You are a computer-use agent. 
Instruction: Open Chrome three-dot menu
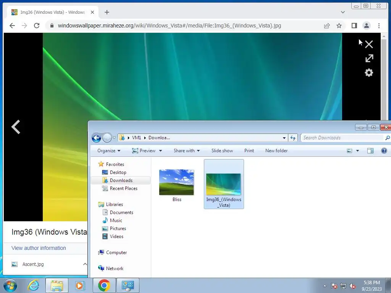[379, 26]
